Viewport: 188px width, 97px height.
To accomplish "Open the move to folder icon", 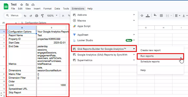I will coord(27,5).
